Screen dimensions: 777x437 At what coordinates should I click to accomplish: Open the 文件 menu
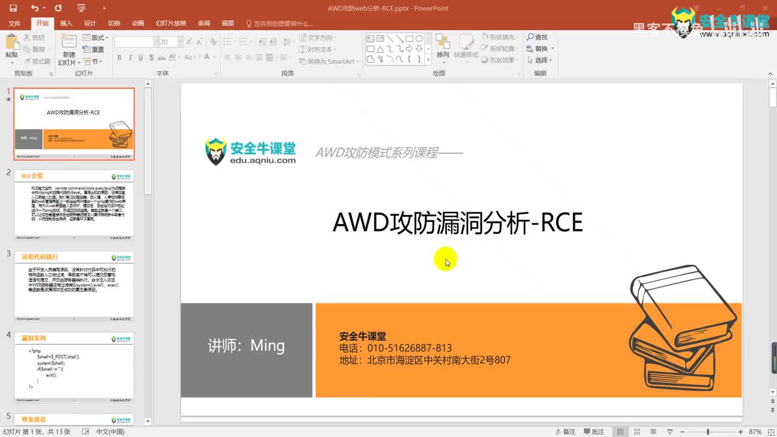point(15,23)
